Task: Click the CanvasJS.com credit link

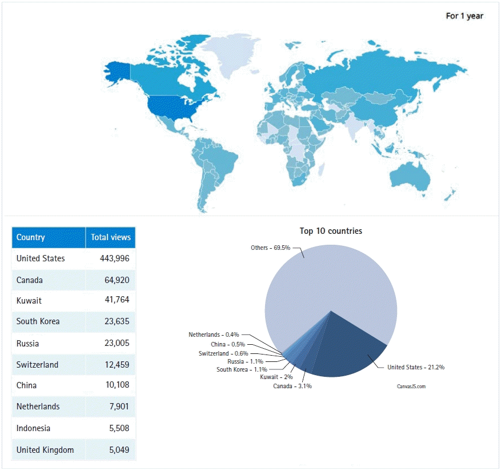Action: [x=411, y=387]
